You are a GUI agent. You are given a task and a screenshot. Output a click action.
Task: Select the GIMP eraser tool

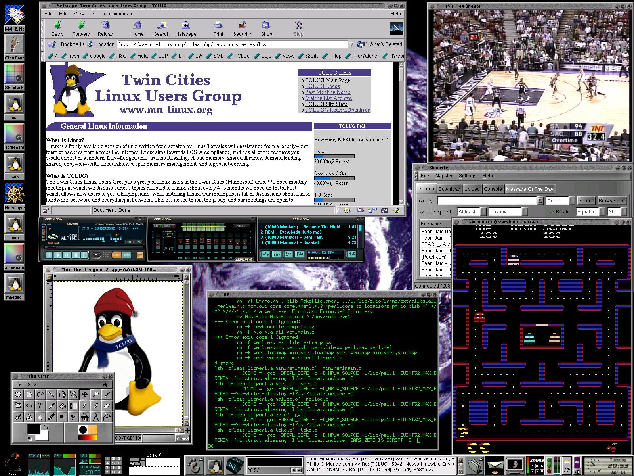pyautogui.click(x=107, y=405)
